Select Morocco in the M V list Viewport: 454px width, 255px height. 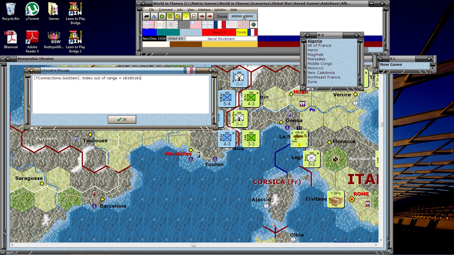(x=316, y=68)
